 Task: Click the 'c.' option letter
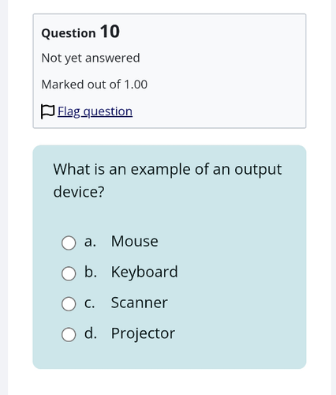89,303
